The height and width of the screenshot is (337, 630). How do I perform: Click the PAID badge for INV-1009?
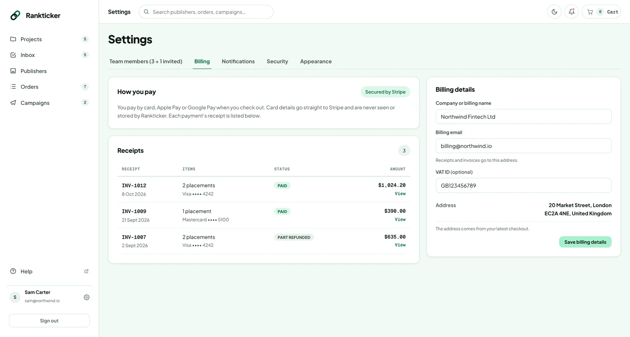[282, 212]
